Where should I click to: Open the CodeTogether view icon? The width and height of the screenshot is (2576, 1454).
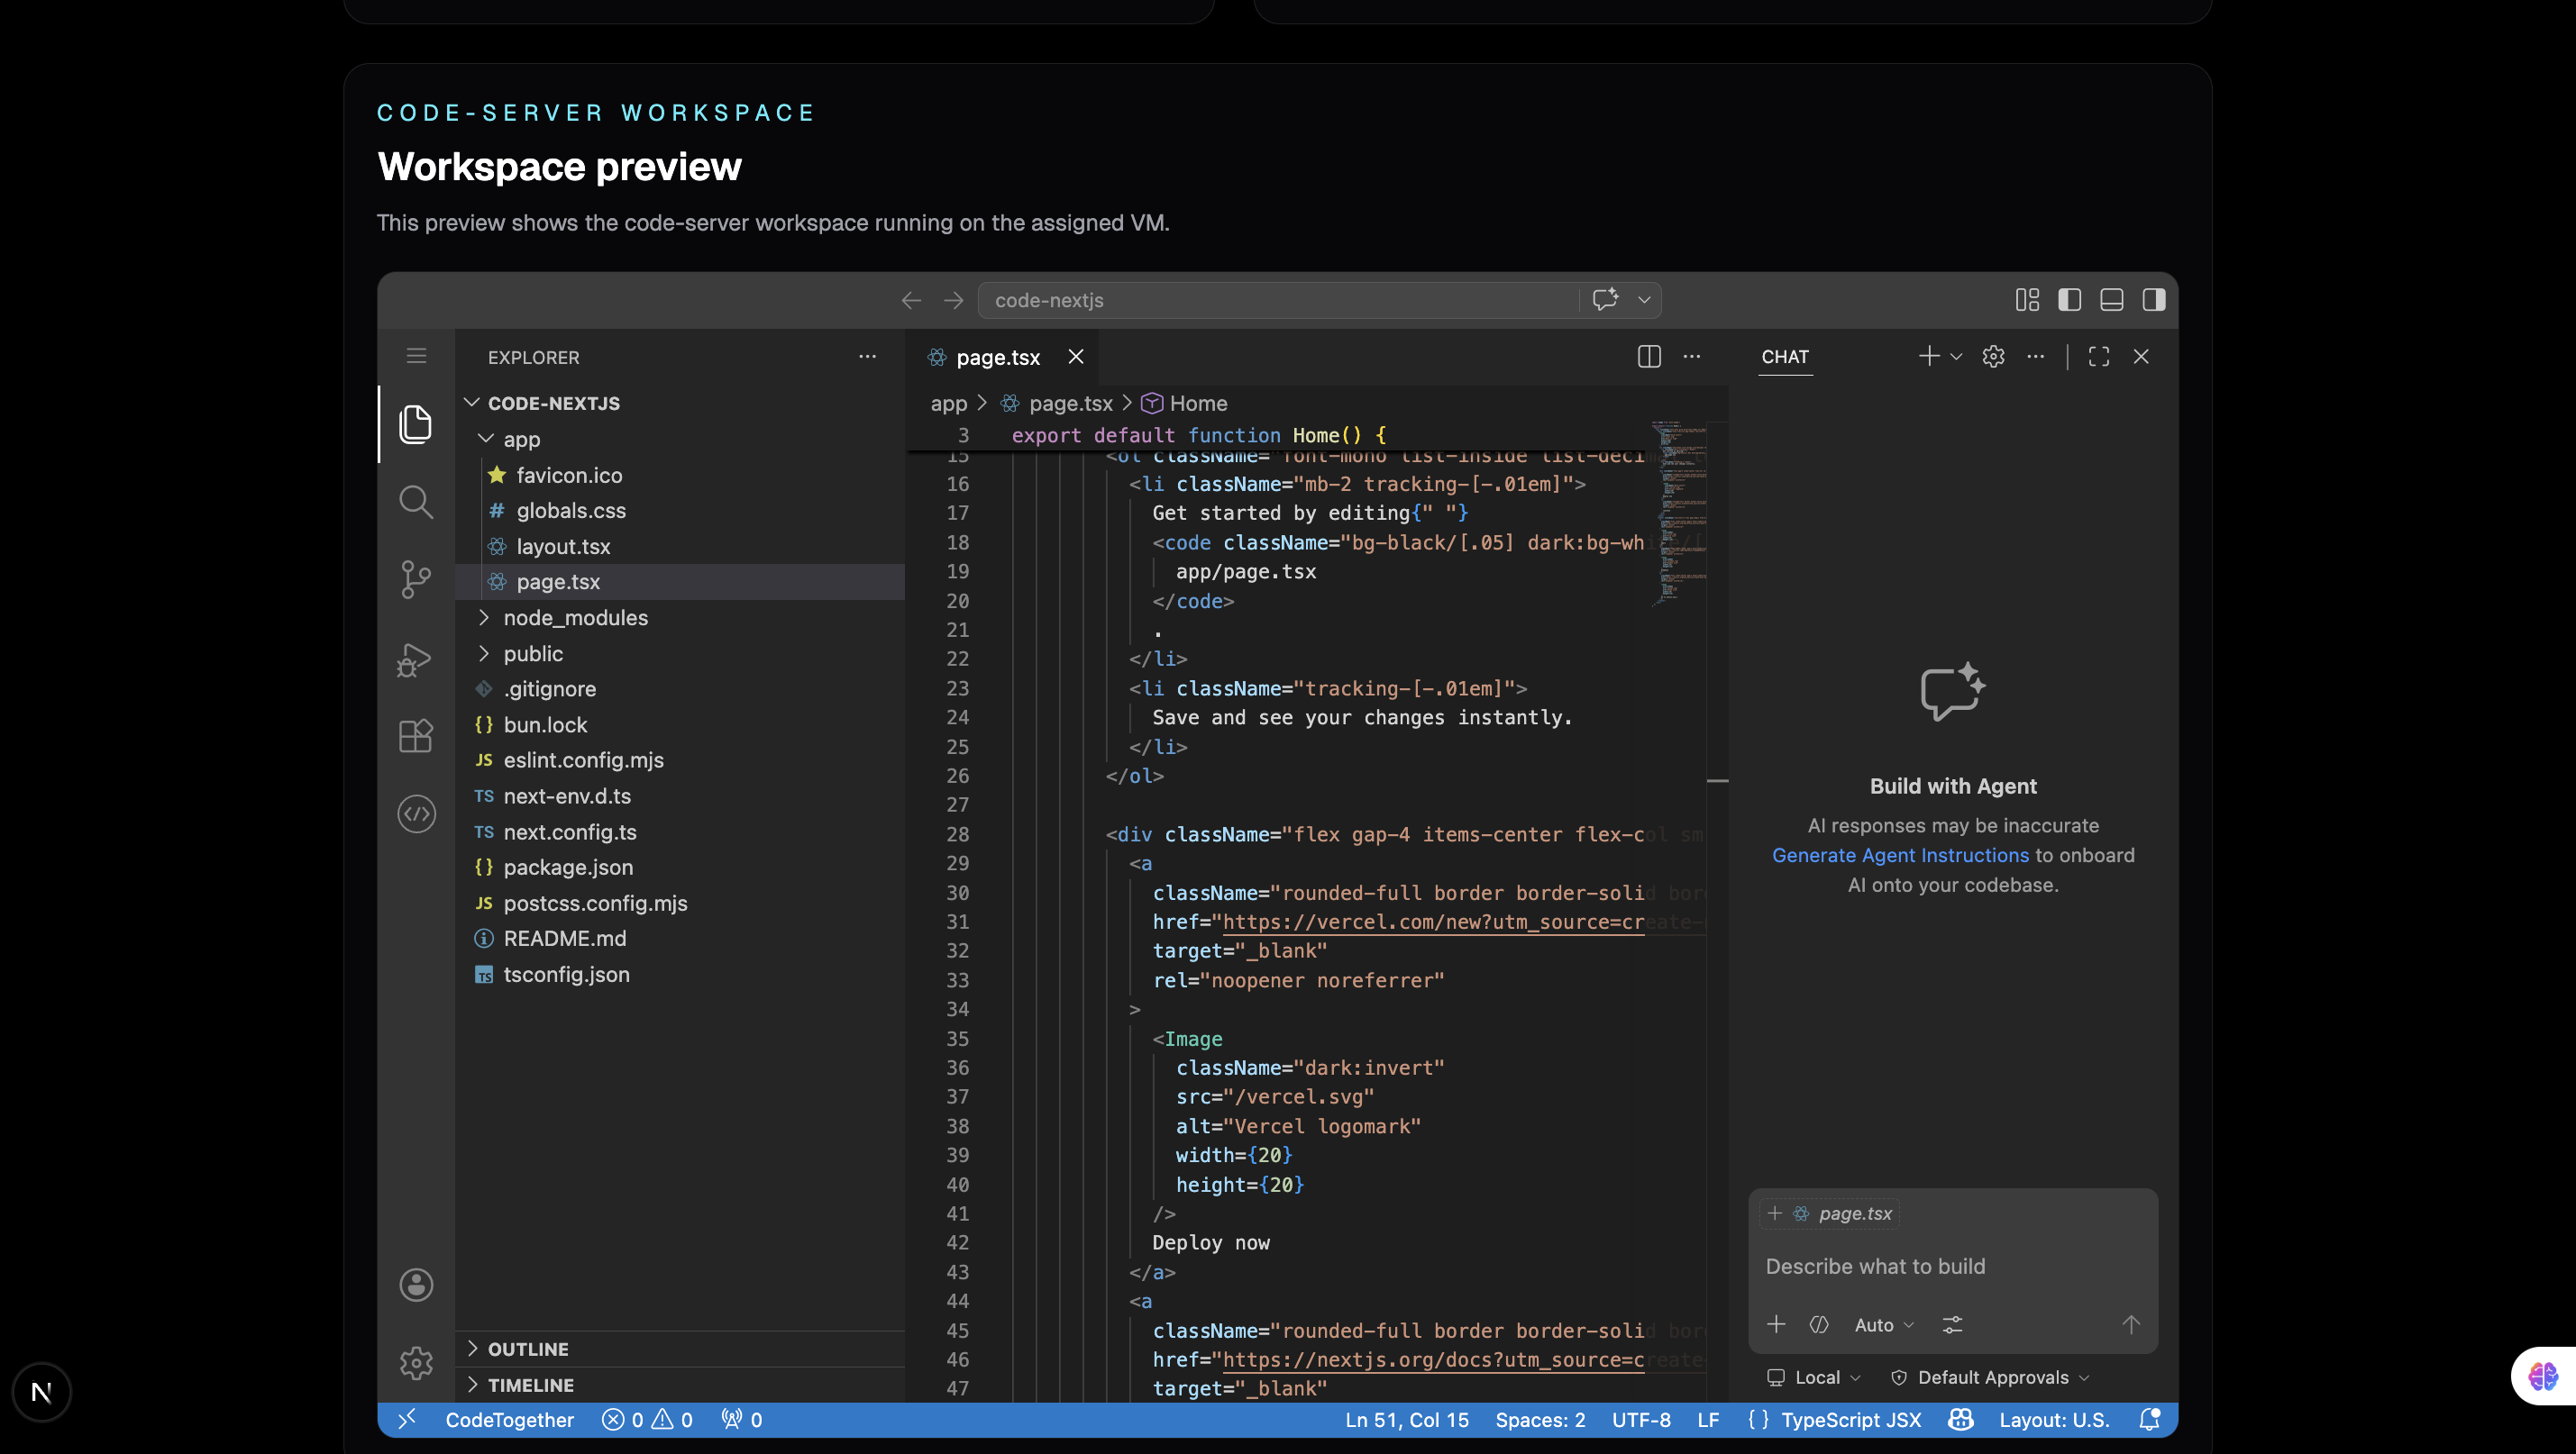416,814
